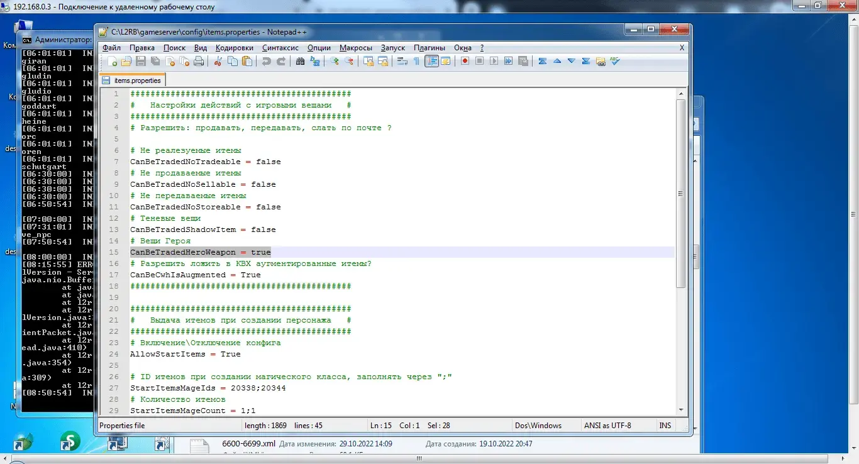
Task: Toggle INS mode in status bar
Action: pyautogui.click(x=665, y=426)
